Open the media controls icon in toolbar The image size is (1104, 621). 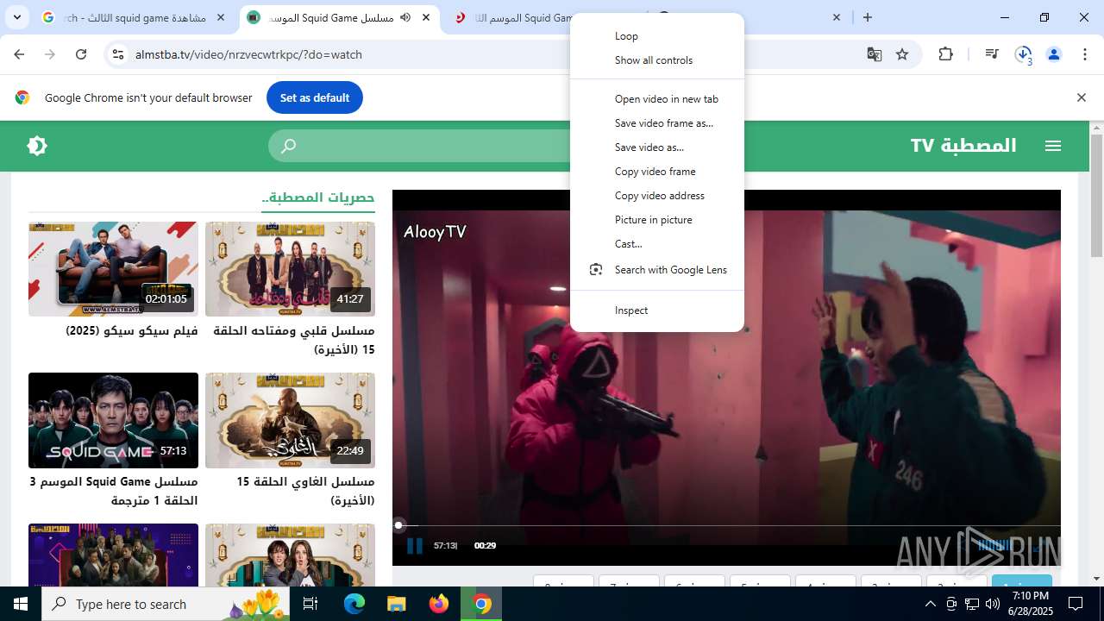(992, 54)
